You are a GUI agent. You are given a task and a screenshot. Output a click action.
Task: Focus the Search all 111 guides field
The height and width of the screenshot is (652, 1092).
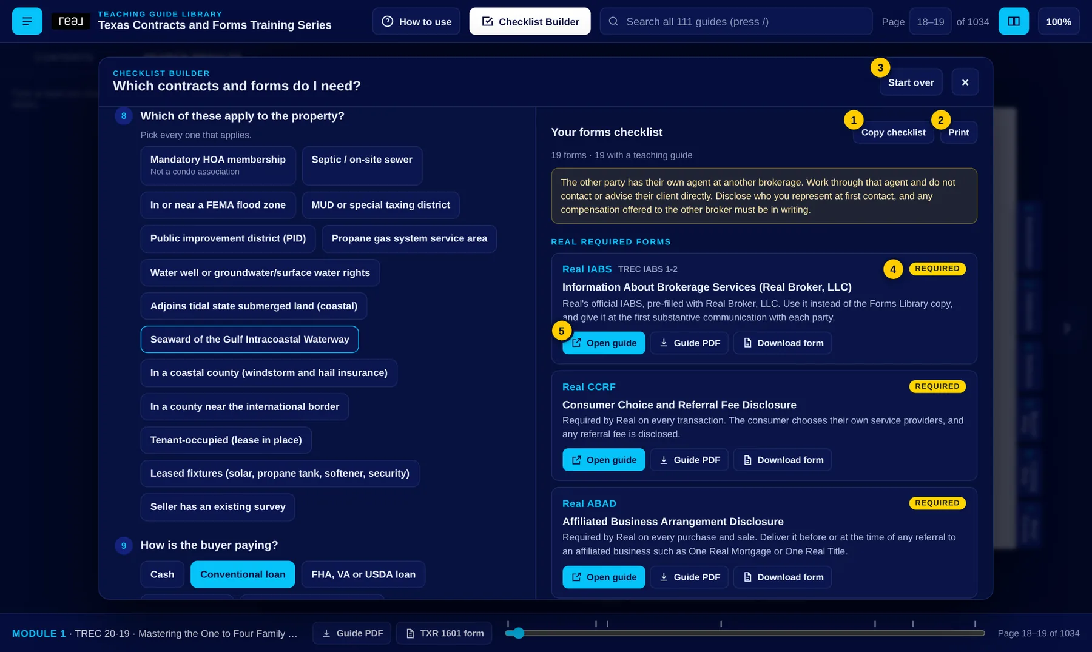(x=736, y=21)
